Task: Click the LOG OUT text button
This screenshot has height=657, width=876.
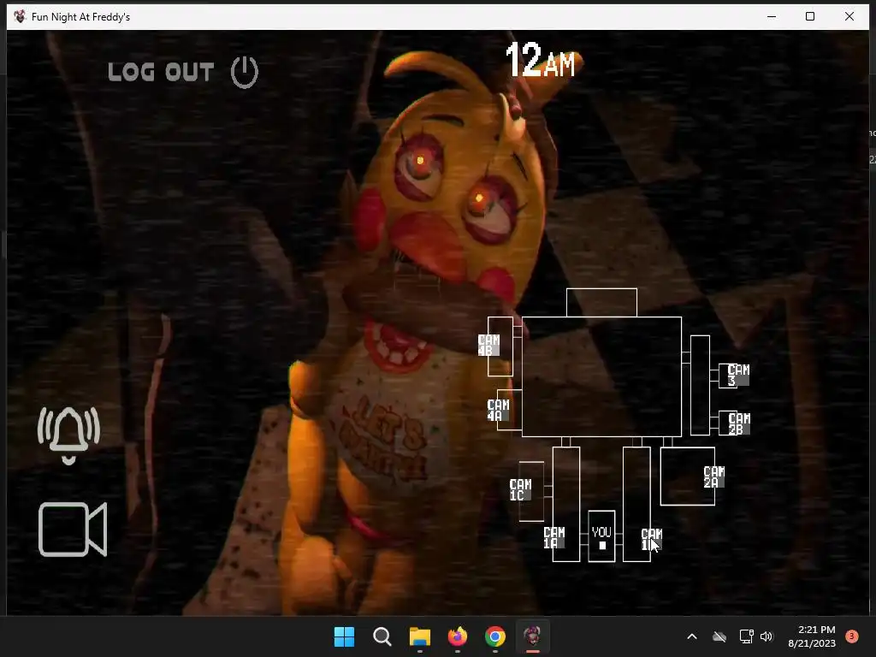Action: point(161,72)
